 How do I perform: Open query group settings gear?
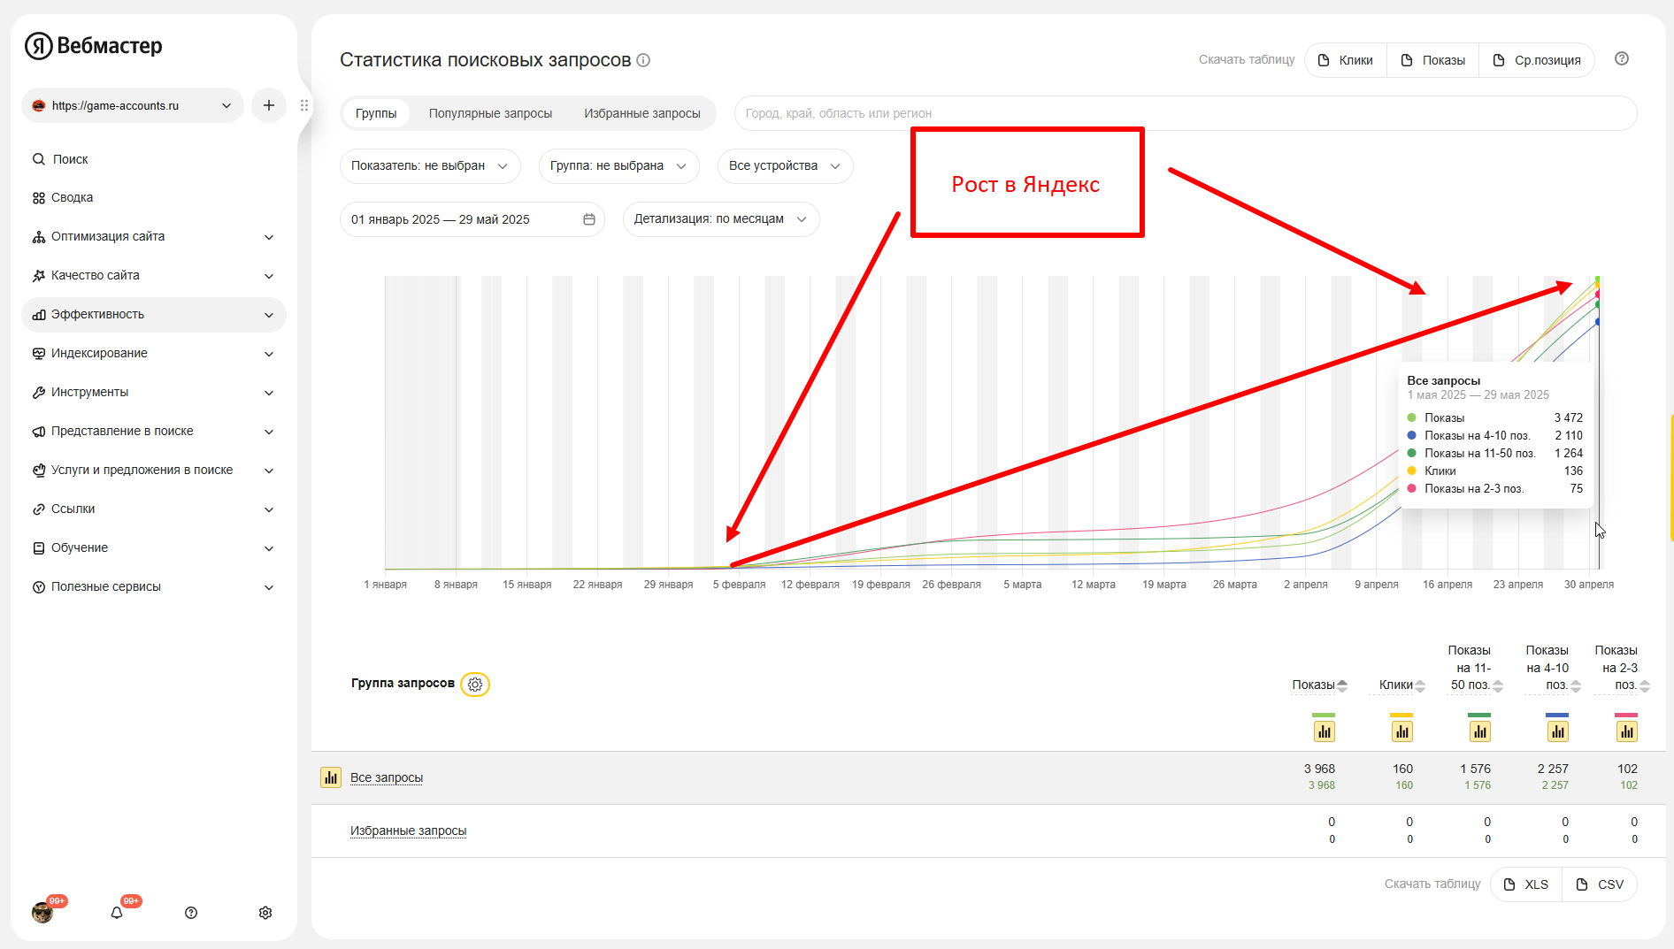click(475, 685)
